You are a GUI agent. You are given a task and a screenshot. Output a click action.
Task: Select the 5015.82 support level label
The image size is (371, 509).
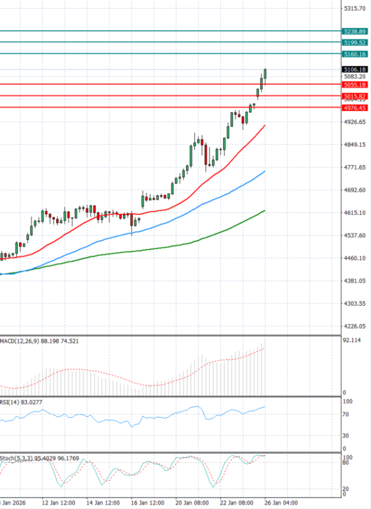(354, 96)
